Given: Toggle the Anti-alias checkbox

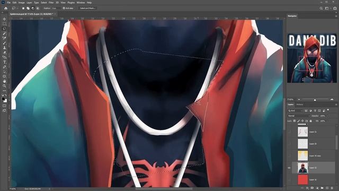Looking at the screenshot, I should 64,8.
